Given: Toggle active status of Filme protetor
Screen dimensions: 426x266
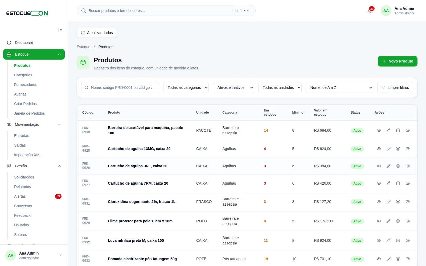Looking at the screenshot, I should click(408, 221).
